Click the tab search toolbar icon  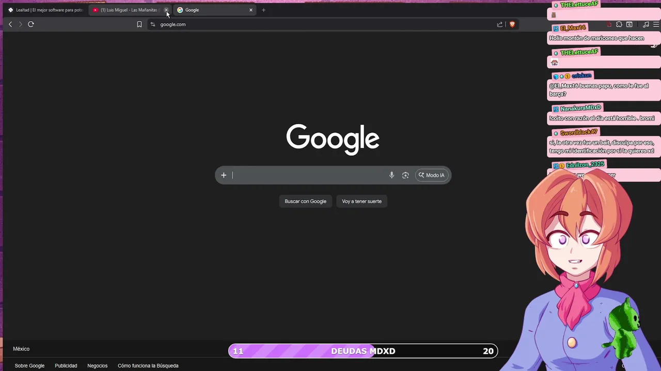point(629,24)
